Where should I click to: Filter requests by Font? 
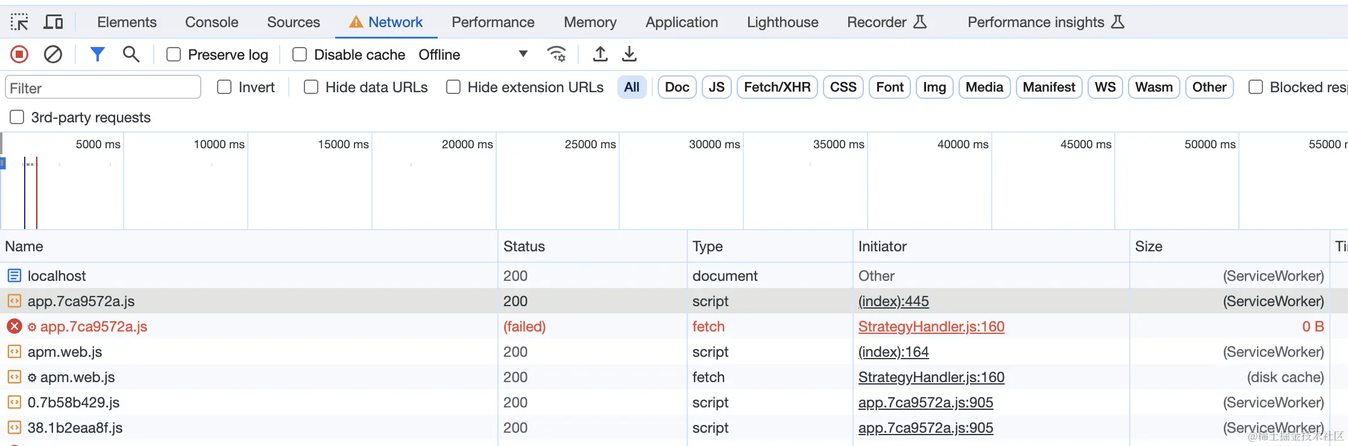tap(890, 87)
